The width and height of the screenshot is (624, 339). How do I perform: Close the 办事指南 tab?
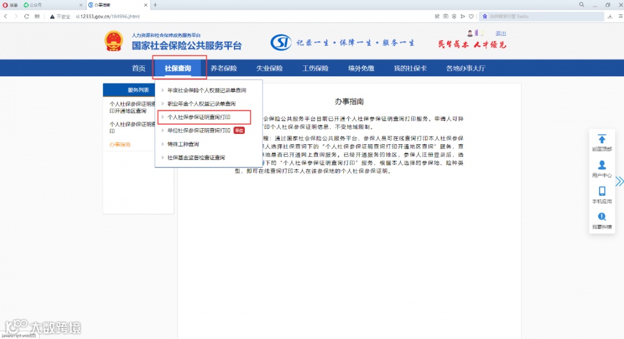pos(146,5)
